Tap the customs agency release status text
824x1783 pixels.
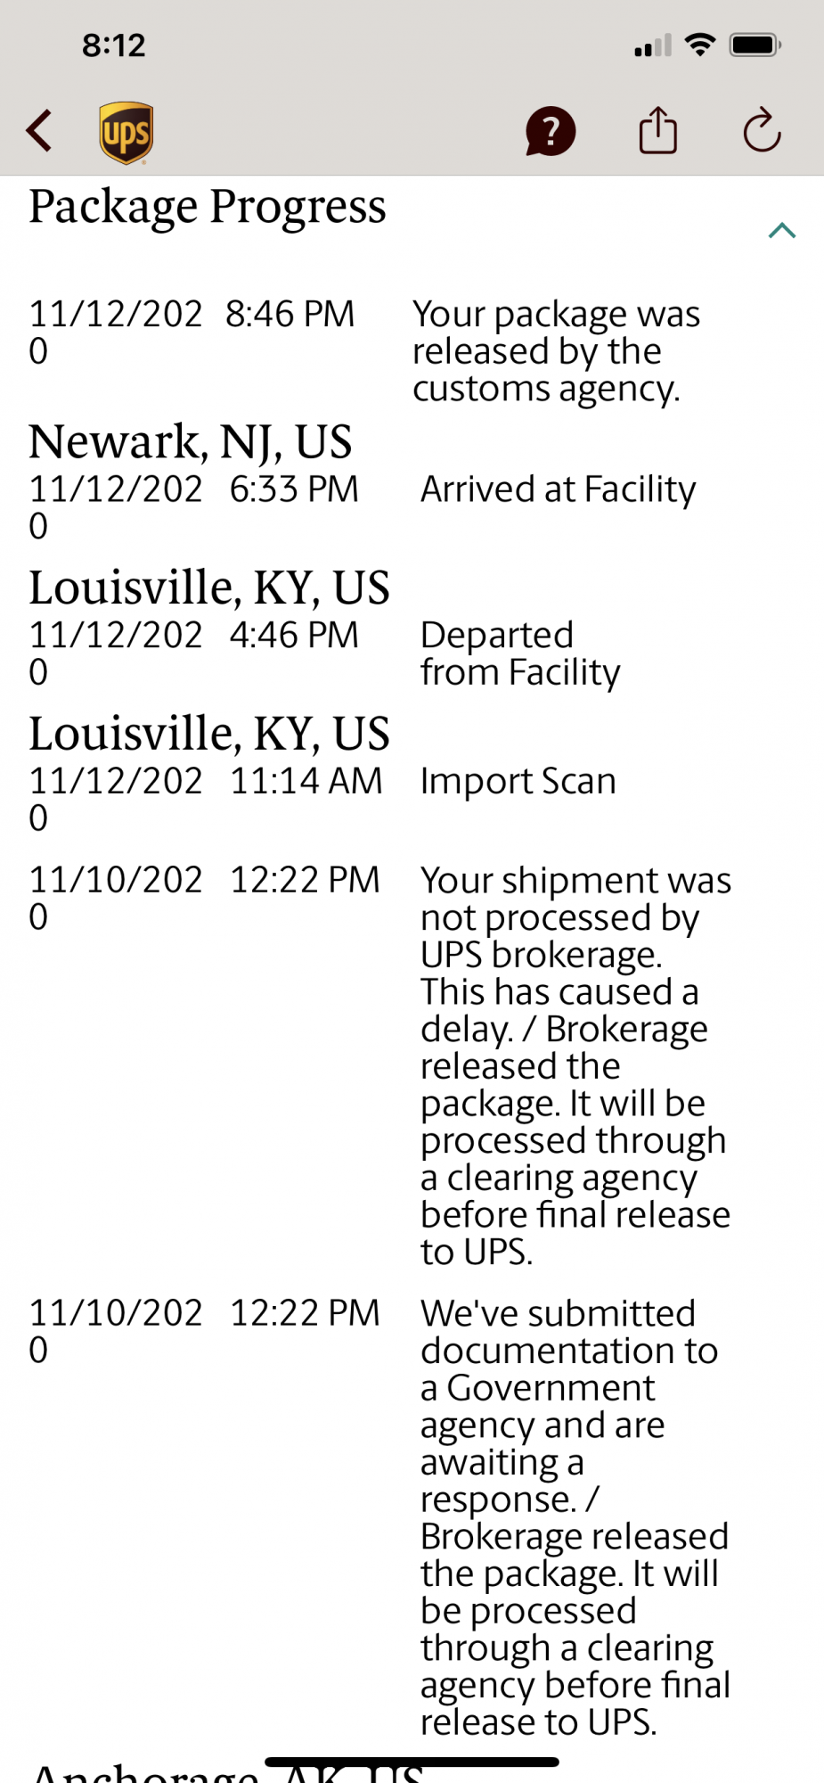click(x=556, y=351)
